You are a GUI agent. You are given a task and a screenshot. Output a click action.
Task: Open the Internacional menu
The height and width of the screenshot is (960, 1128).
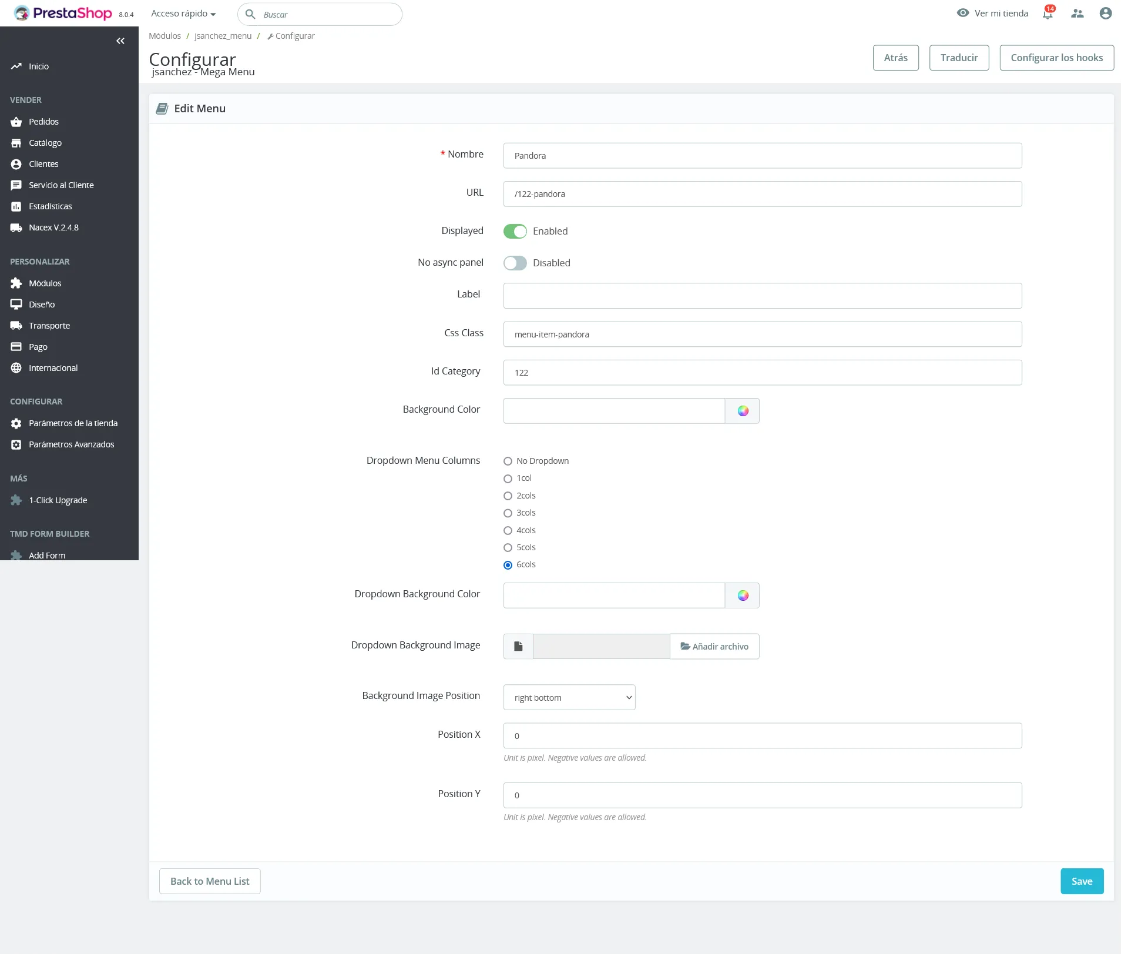(53, 368)
